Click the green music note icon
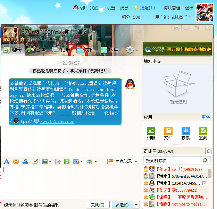Viewport: 217px width, 209px height. 67,161
